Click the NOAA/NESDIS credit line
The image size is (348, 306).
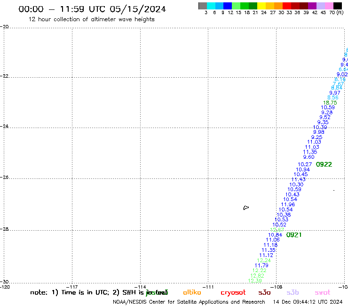click(x=189, y=302)
